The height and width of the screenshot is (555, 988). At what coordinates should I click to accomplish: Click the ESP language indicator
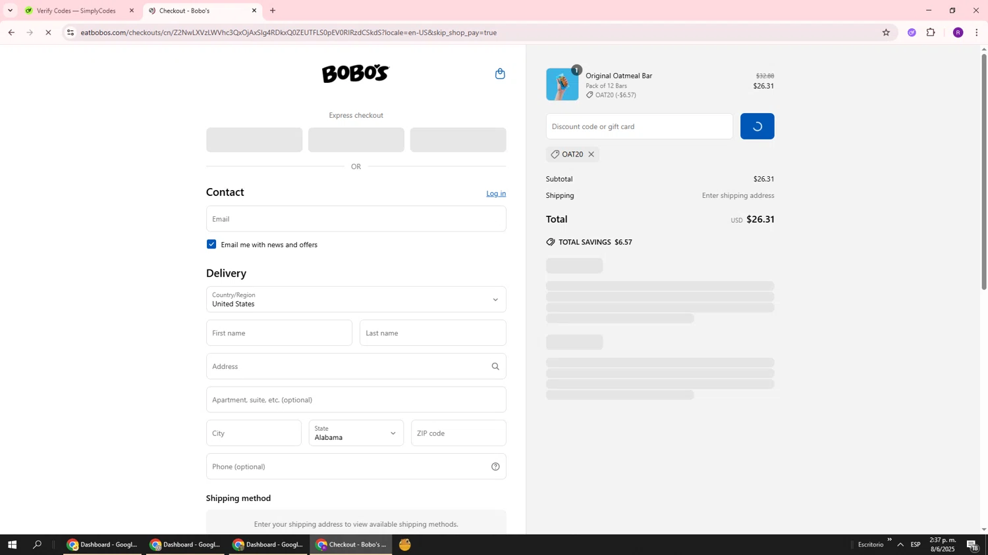[x=916, y=544]
